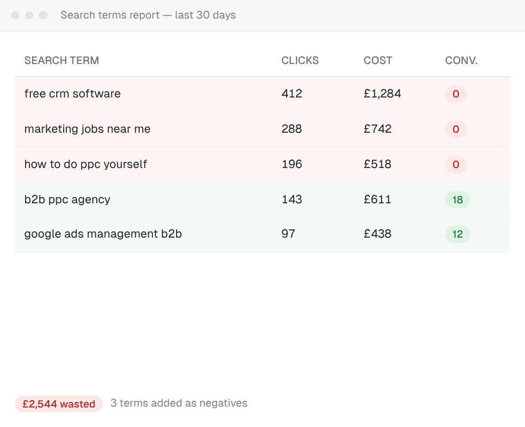Click the 'Search terms report — last 30 days' title
Screen dimensions: 525x427
tap(148, 15)
